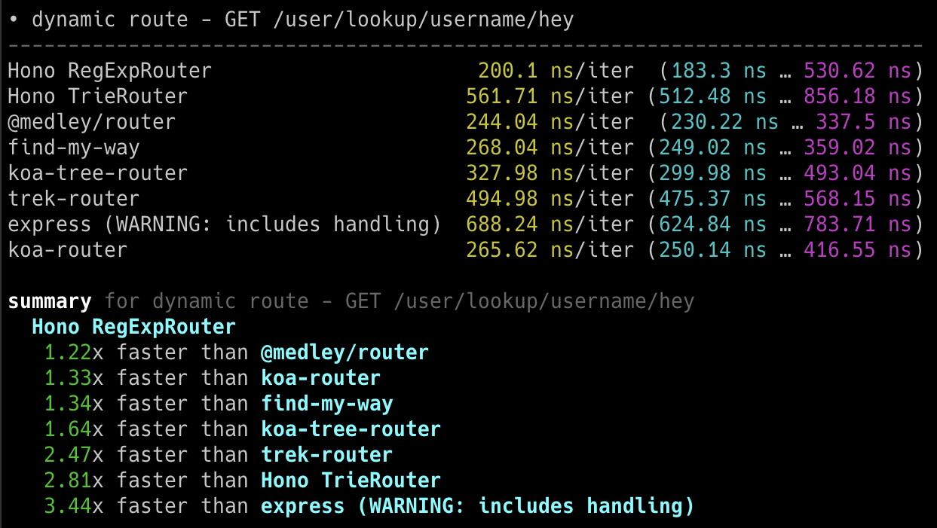Image resolution: width=937 pixels, height=528 pixels.
Task: Click the express WARNING benchmark row name
Action: 224,224
